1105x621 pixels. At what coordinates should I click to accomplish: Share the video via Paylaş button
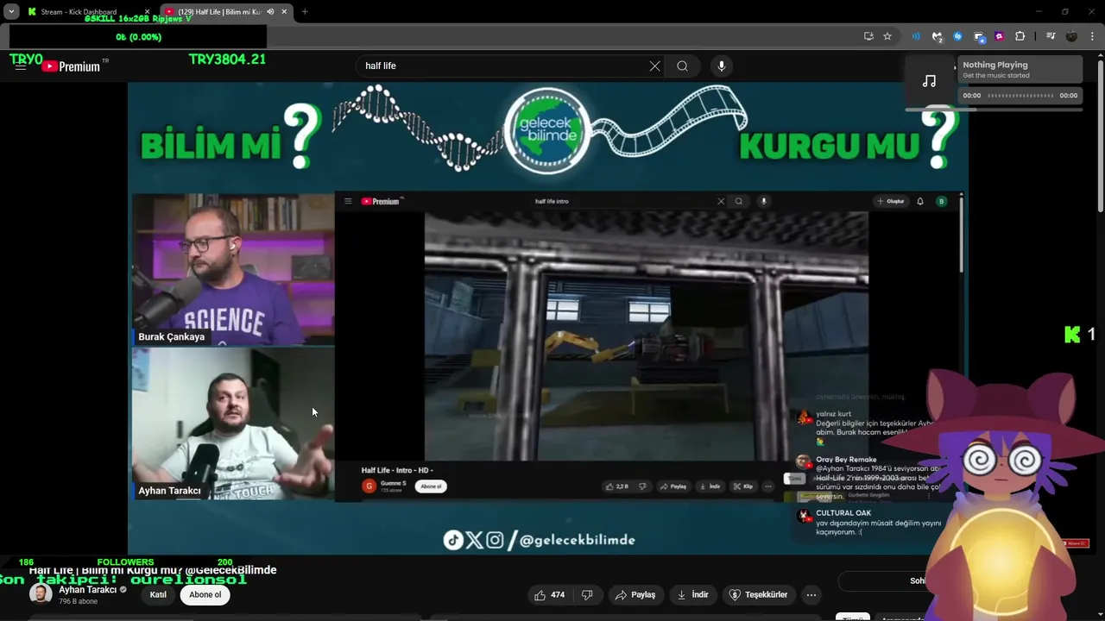(635, 594)
